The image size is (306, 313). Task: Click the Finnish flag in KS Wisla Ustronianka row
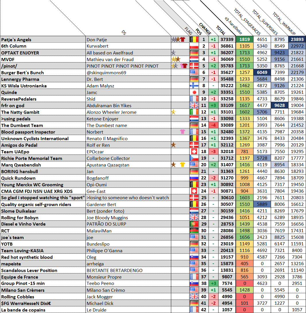point(194,86)
